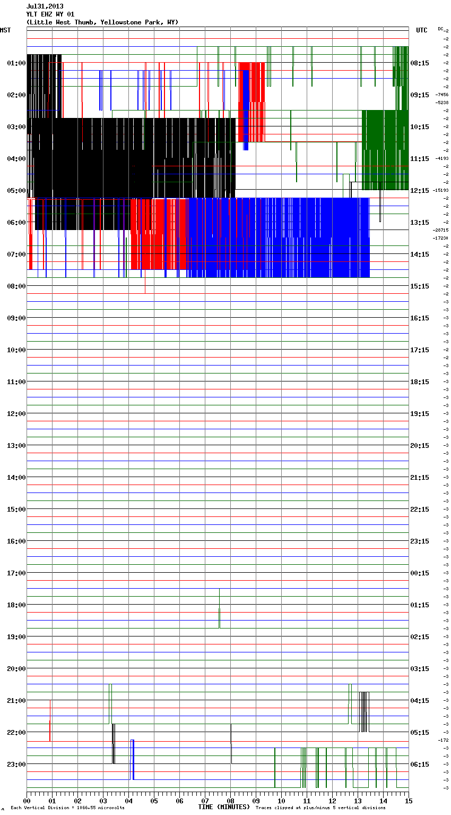The height and width of the screenshot is (815, 451).
Task: Click the 13:15 UTC time label
Action: click(420, 223)
